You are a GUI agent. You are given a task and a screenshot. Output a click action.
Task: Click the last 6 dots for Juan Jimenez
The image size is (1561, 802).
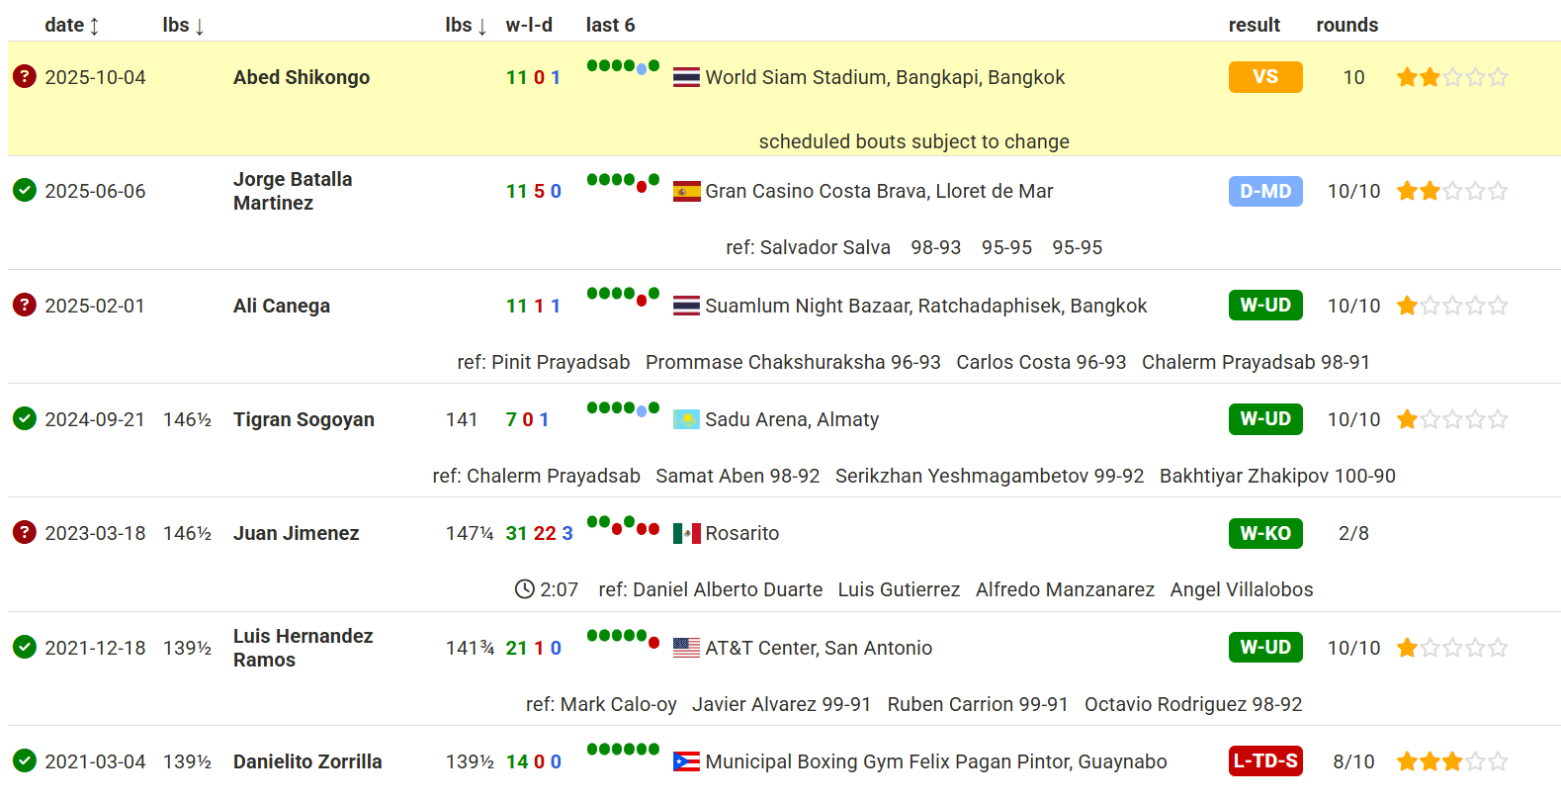click(623, 525)
